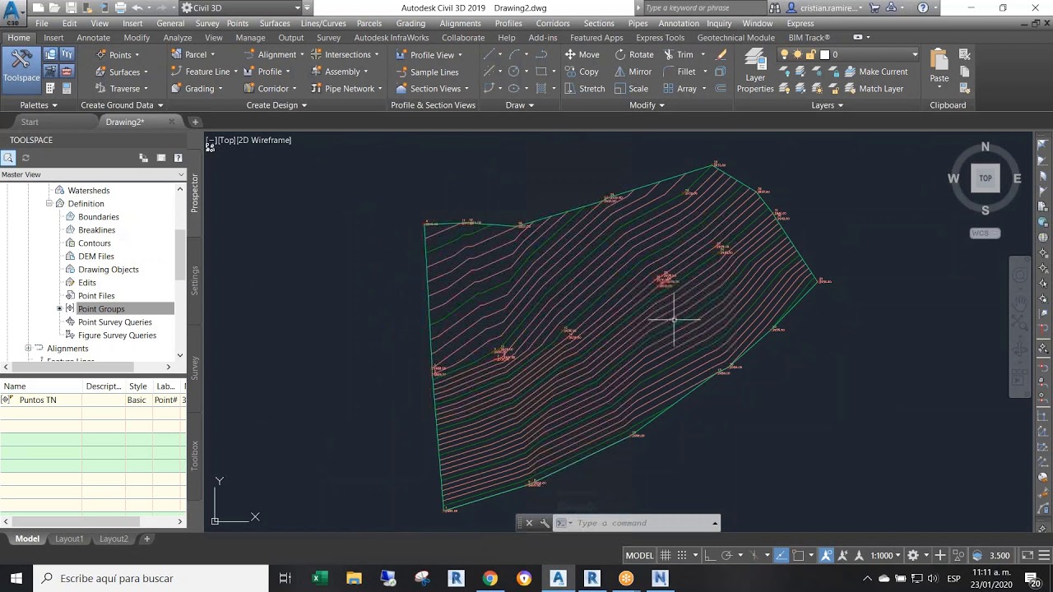Click the Settings side tab

pos(195,280)
